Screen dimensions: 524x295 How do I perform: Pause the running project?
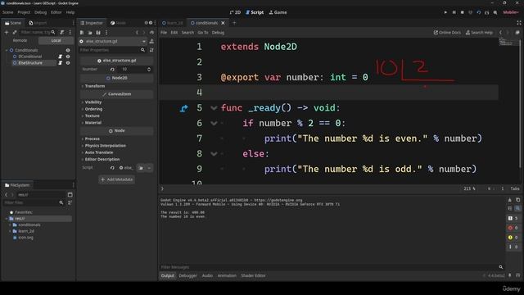click(454, 12)
